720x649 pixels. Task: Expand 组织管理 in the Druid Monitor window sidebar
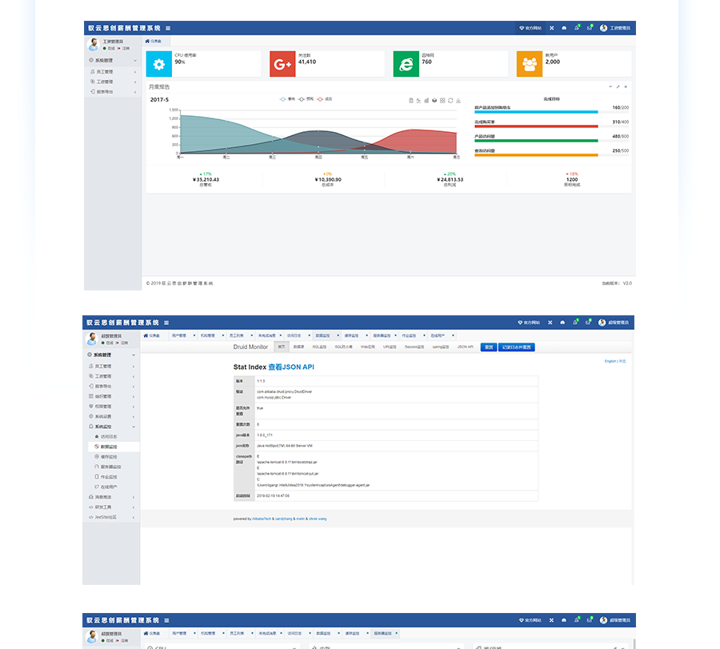[111, 396]
